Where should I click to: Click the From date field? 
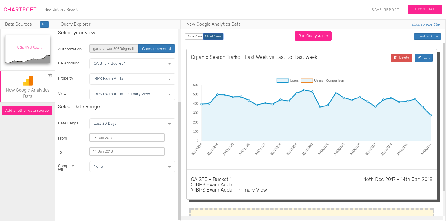(x=127, y=138)
